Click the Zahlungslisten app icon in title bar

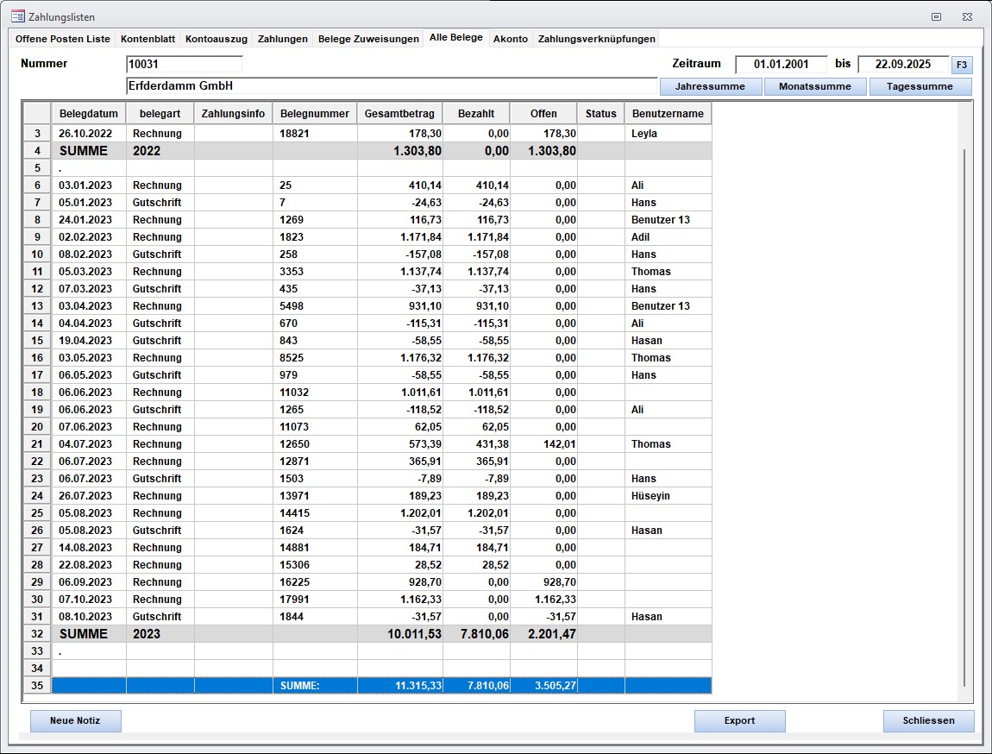click(x=17, y=16)
